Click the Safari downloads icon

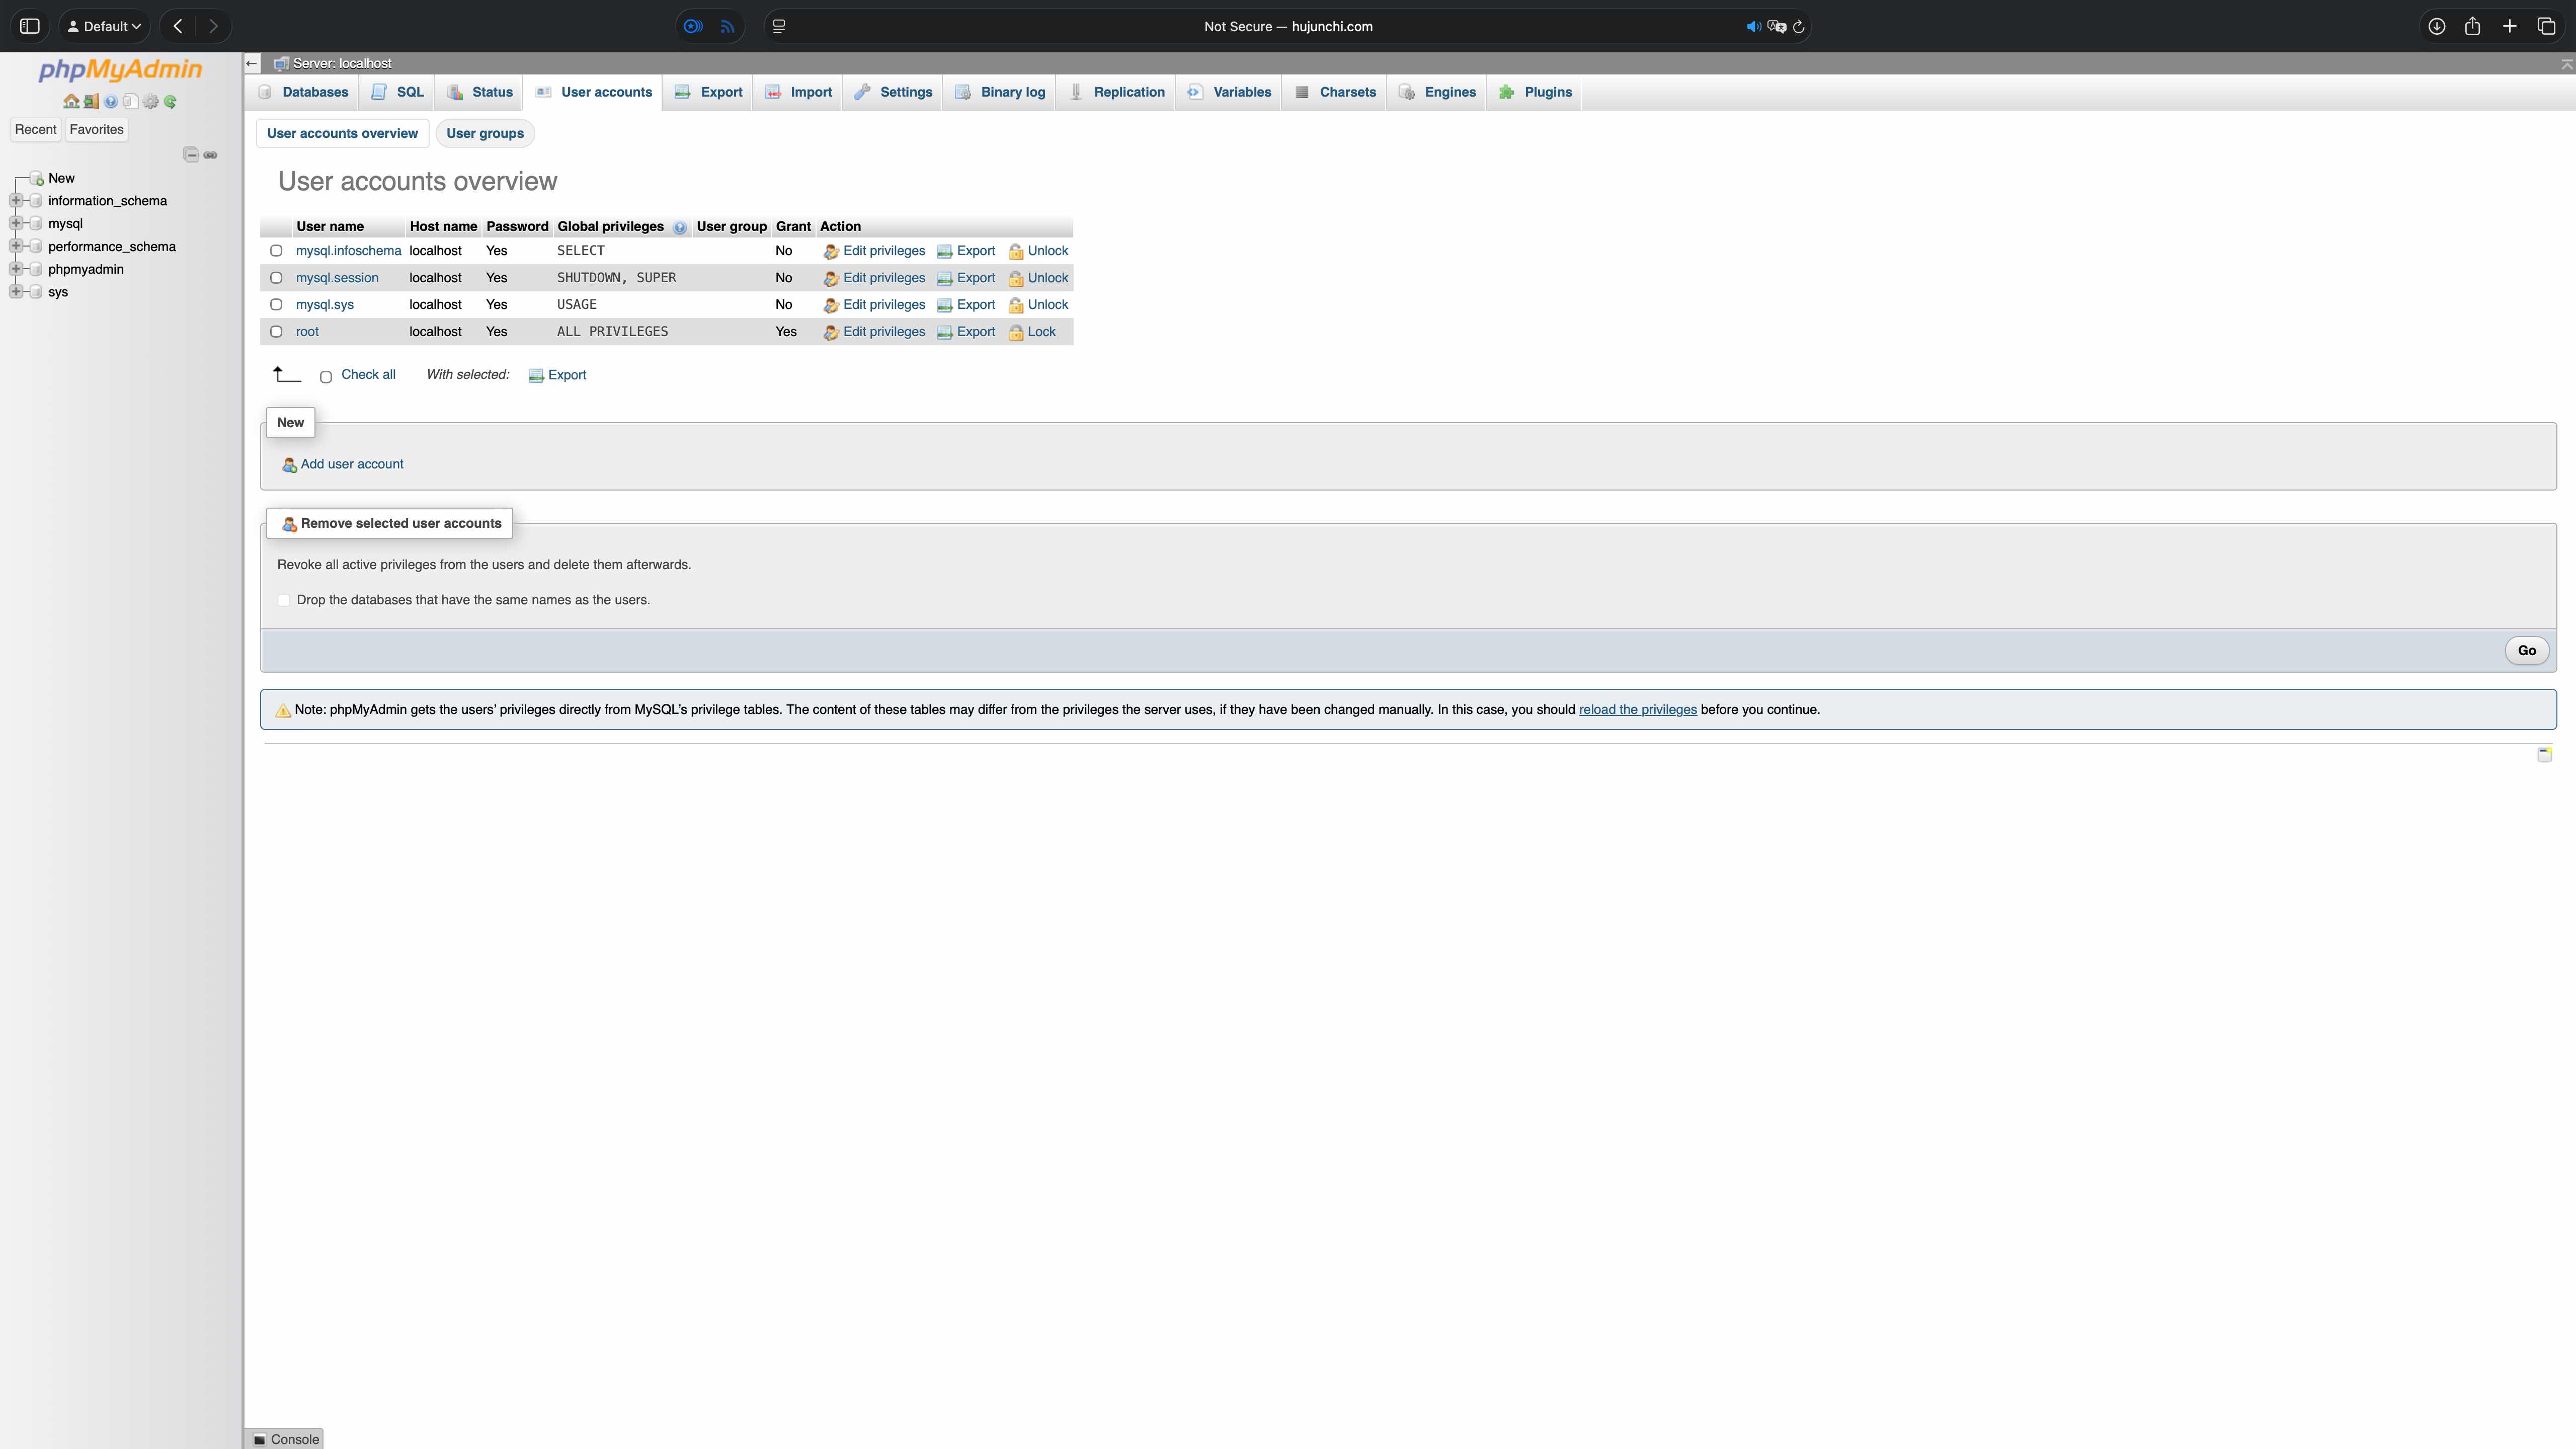(2436, 26)
